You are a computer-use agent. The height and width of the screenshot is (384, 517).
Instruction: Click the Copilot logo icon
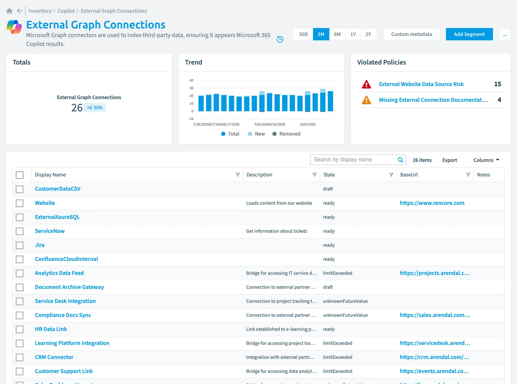point(14,27)
